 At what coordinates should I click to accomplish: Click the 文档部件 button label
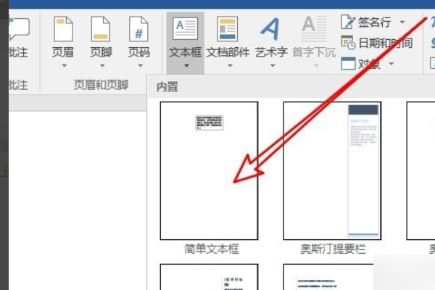[228, 52]
